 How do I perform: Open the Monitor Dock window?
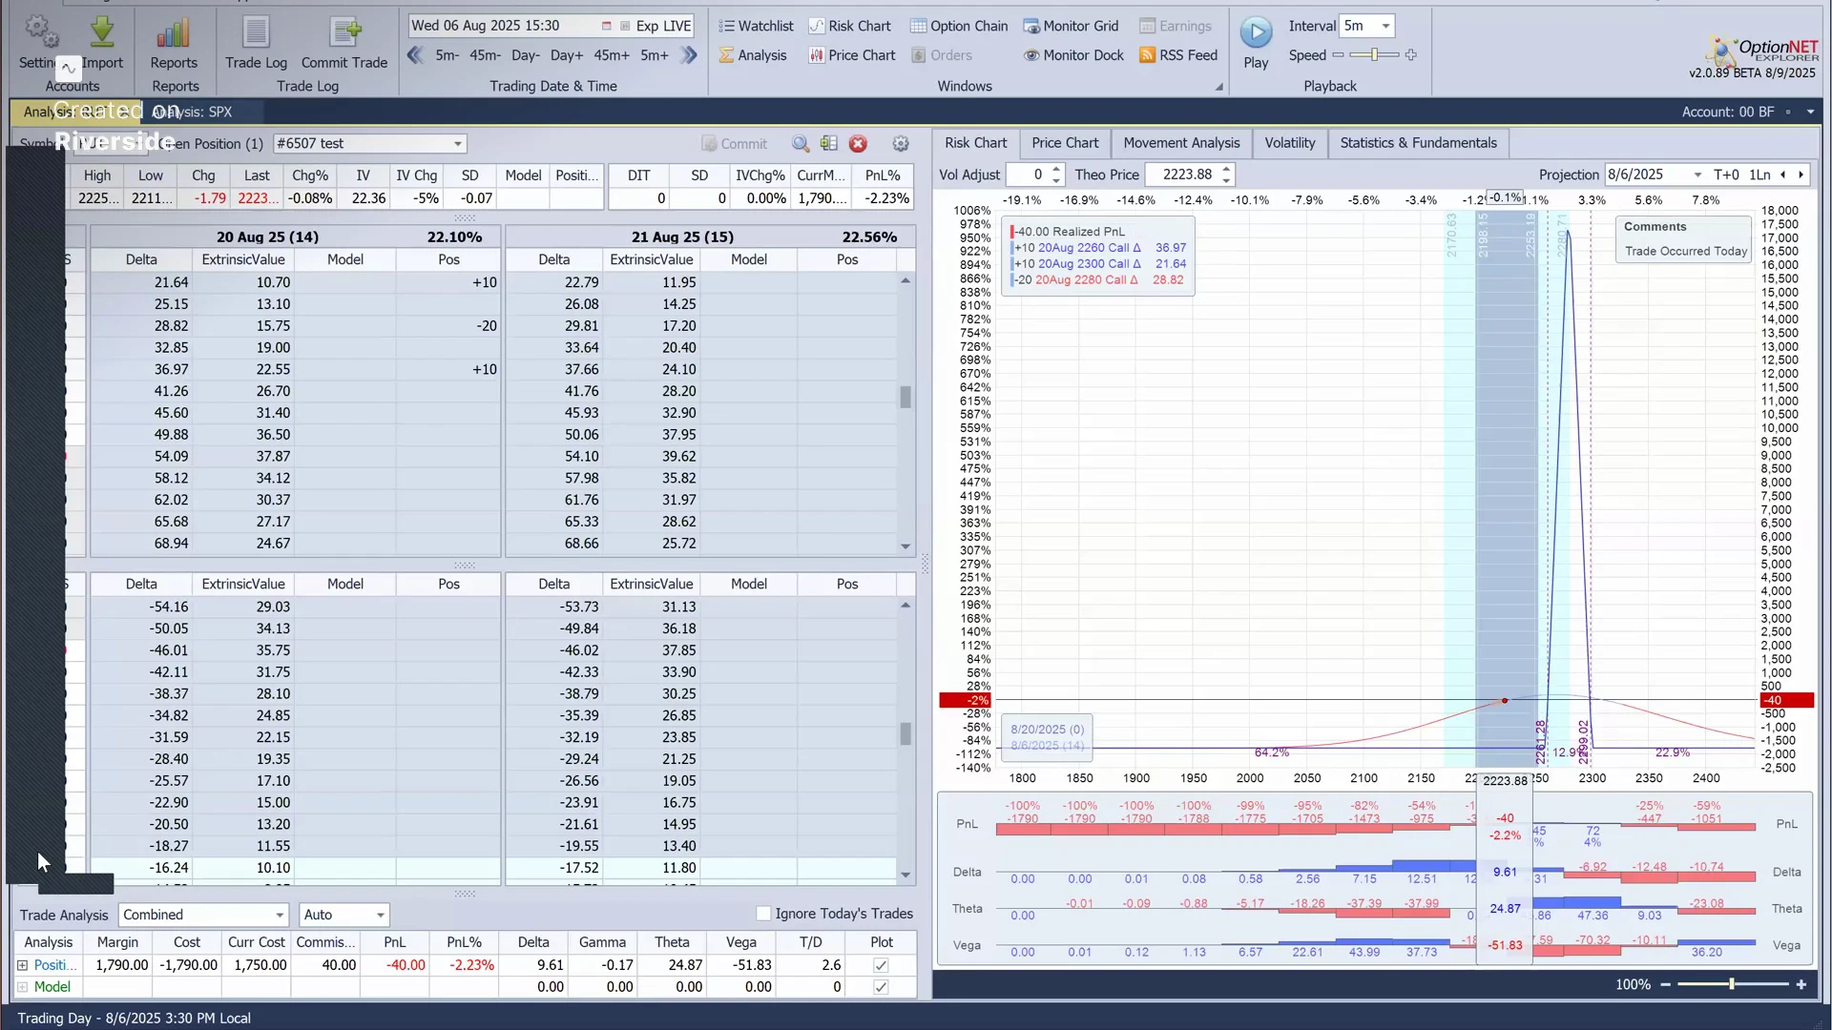1073,55
